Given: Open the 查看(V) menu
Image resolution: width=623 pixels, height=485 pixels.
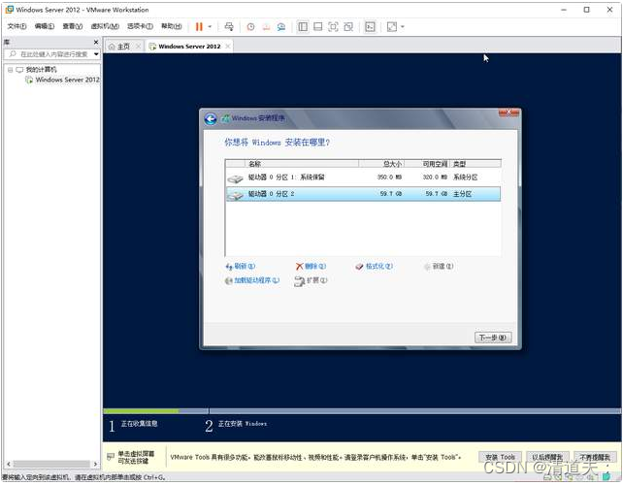Looking at the screenshot, I should [x=73, y=26].
